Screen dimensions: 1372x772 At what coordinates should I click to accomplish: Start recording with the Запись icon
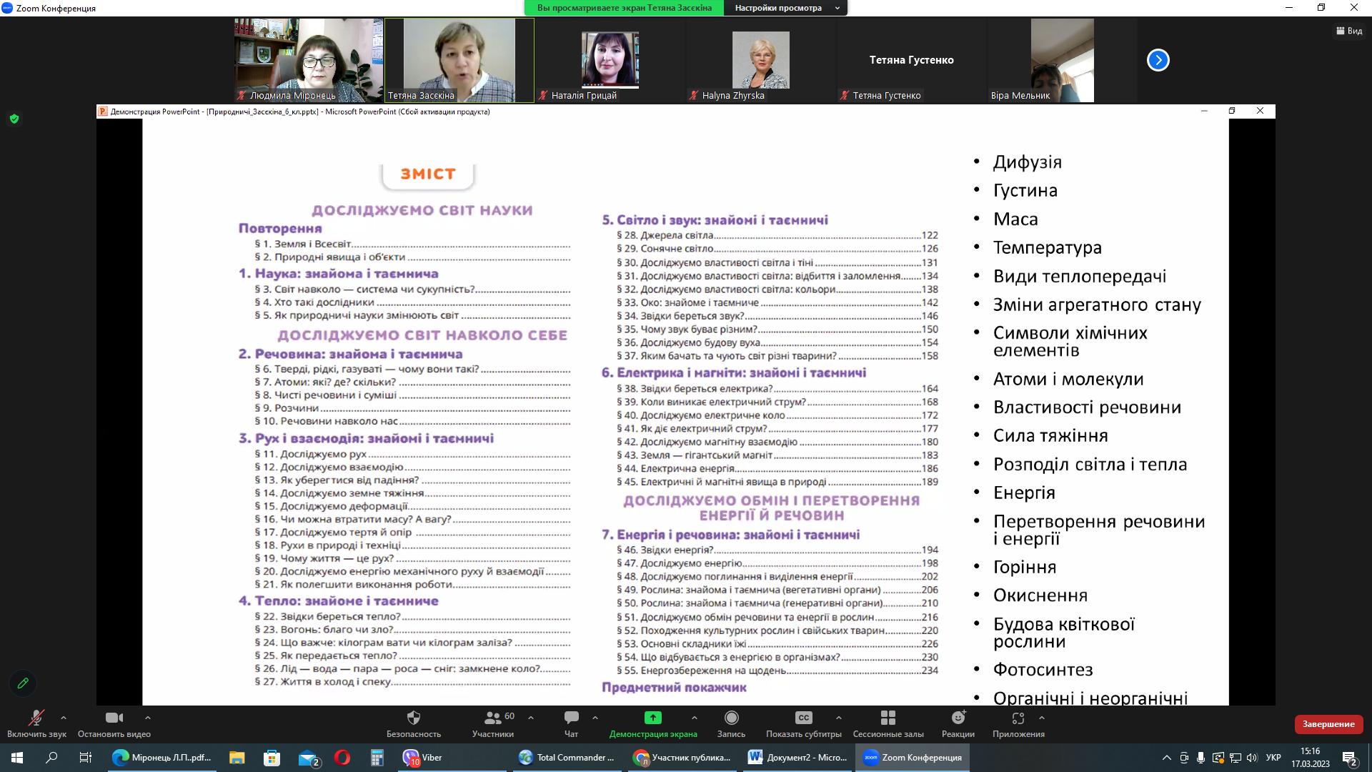[x=731, y=718]
